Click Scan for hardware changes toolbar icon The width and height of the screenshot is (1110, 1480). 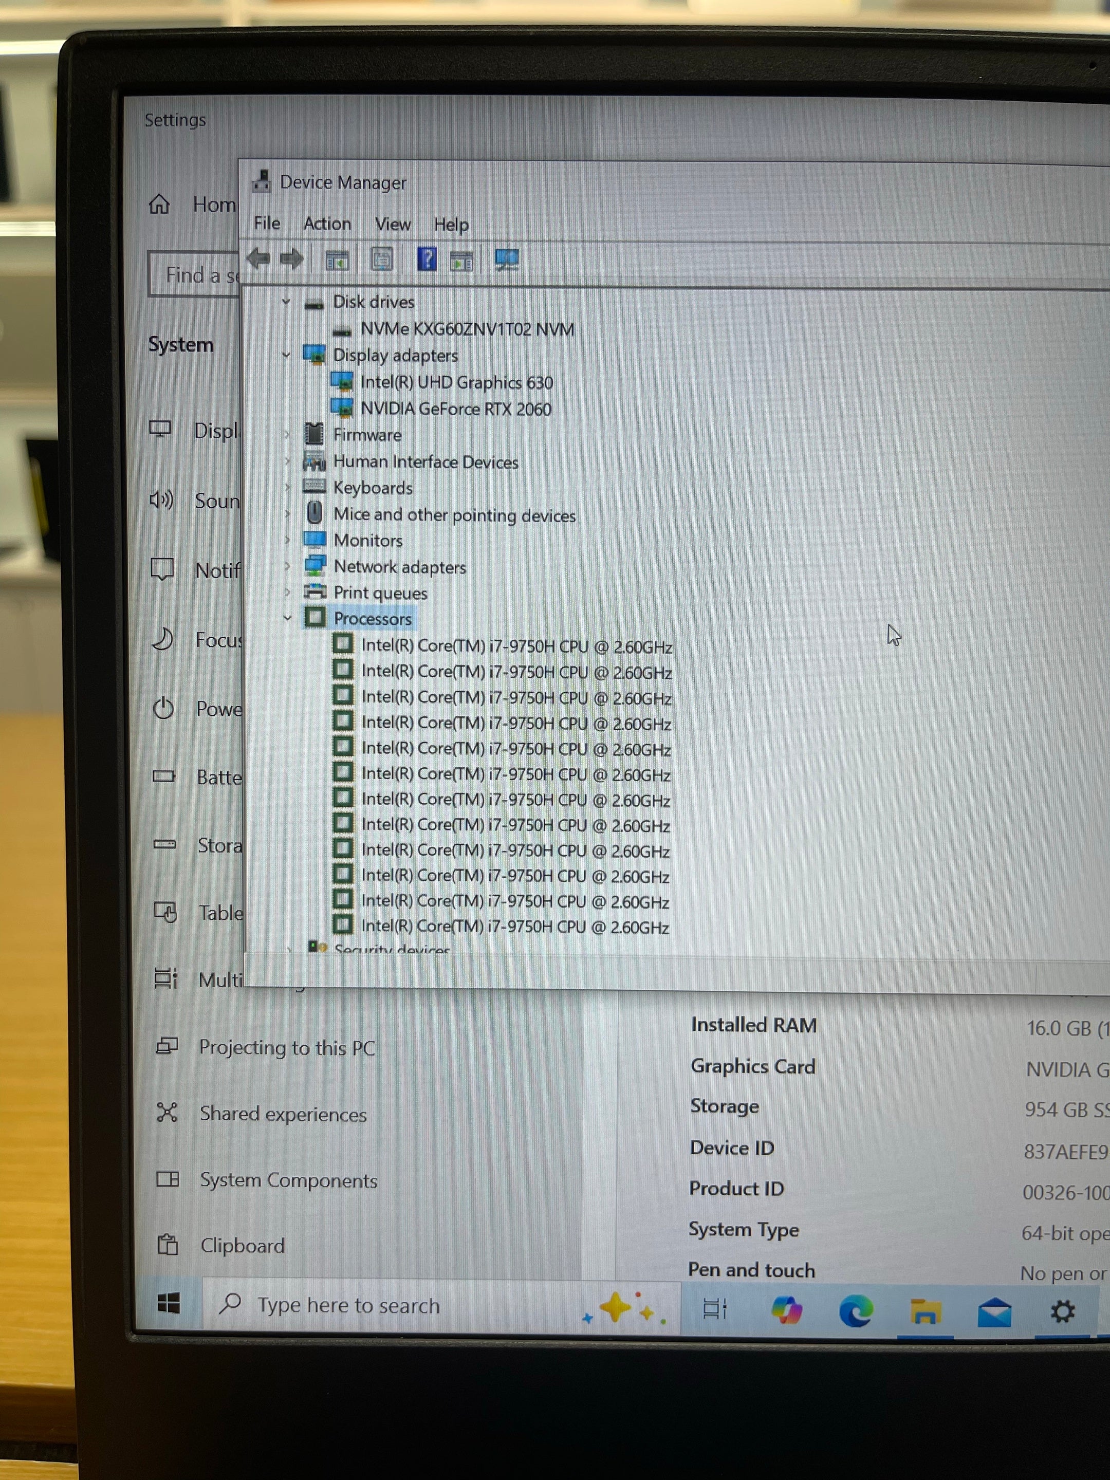(x=507, y=260)
